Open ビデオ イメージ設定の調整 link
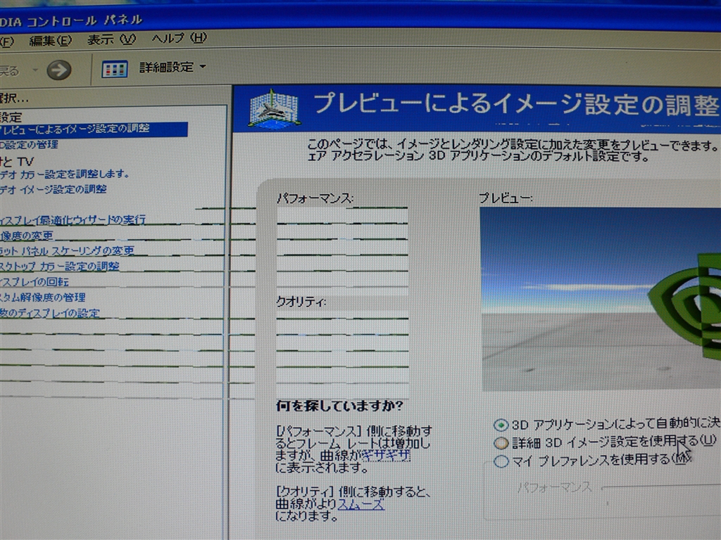 tap(54, 189)
